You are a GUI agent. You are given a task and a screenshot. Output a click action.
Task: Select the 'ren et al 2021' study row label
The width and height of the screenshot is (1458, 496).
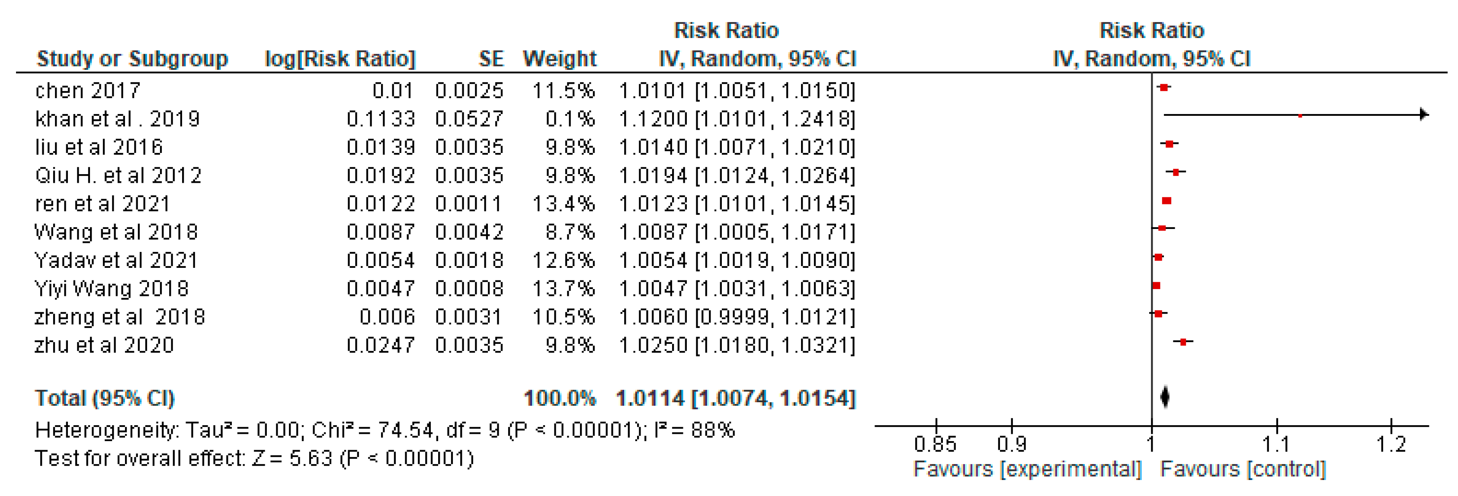coord(103,203)
